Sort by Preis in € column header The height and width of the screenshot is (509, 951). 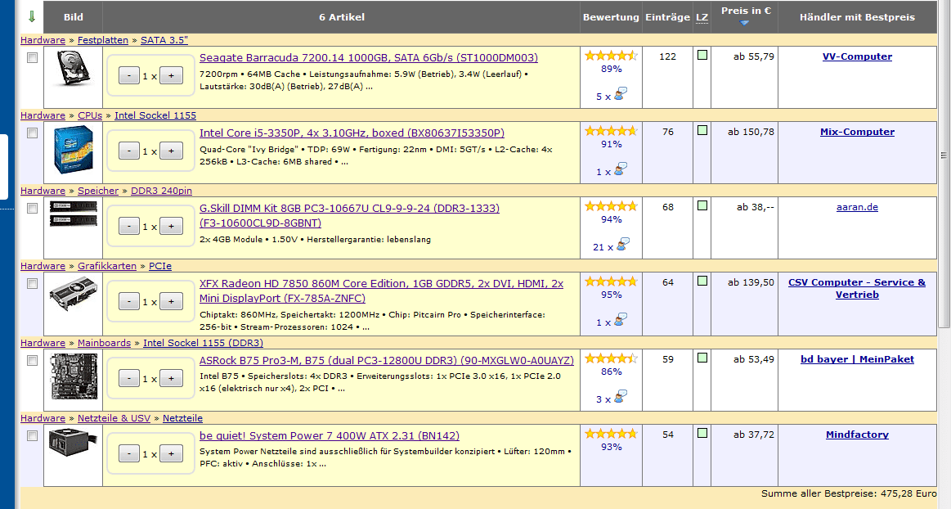tap(746, 11)
